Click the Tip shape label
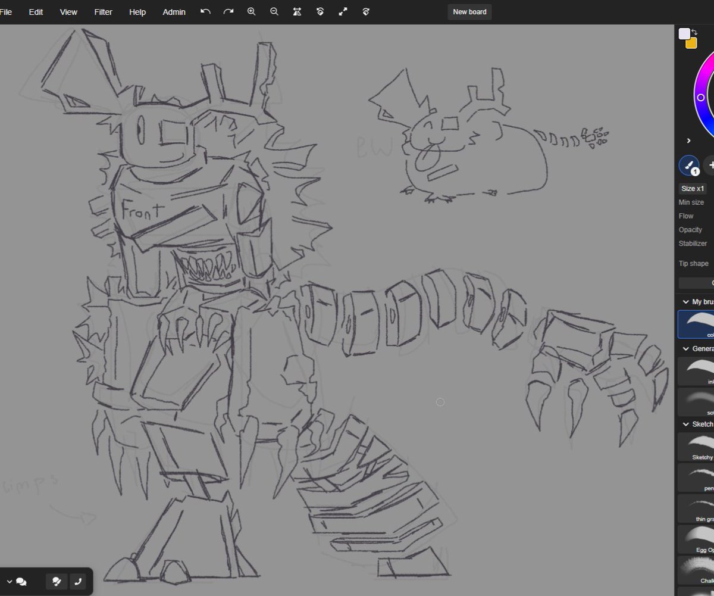Viewport: 714px width, 596px height. (x=693, y=264)
